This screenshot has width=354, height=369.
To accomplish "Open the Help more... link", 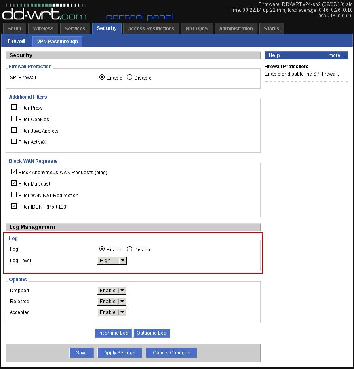I will 336,55.
